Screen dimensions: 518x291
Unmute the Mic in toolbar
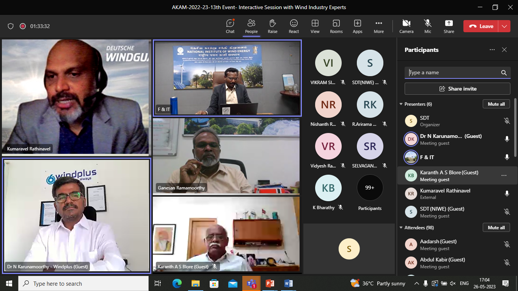pyautogui.click(x=428, y=26)
